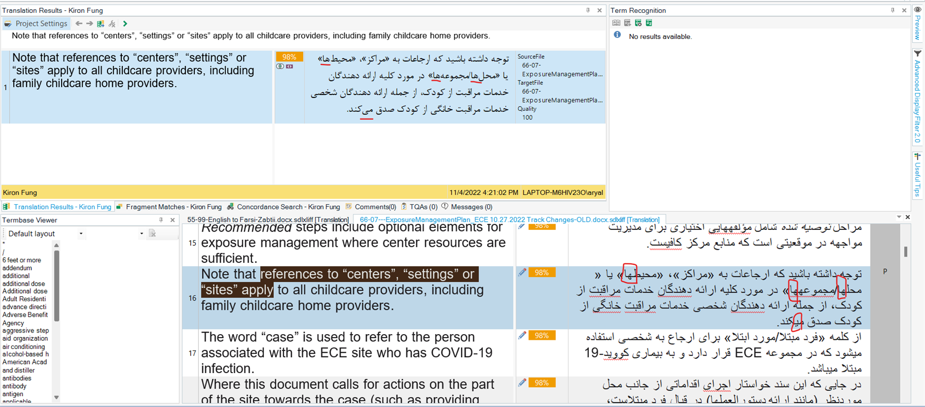Open the TQAs (0) tab
This screenshot has width=925, height=407.
[x=419, y=207]
